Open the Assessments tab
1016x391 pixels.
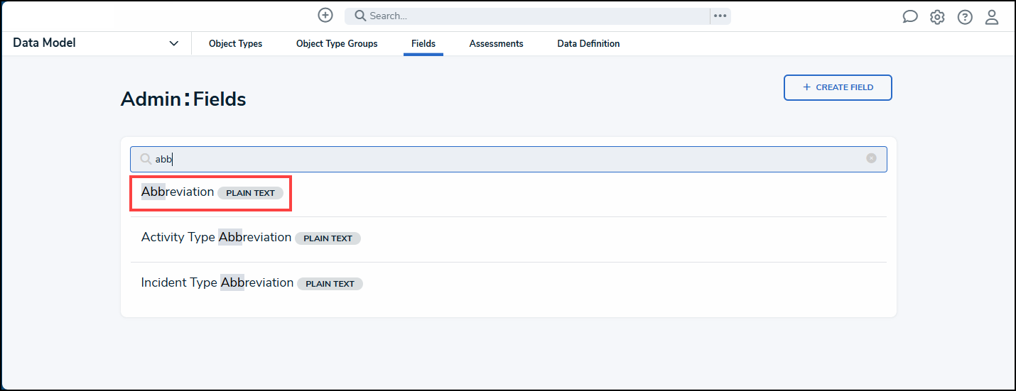tap(496, 43)
